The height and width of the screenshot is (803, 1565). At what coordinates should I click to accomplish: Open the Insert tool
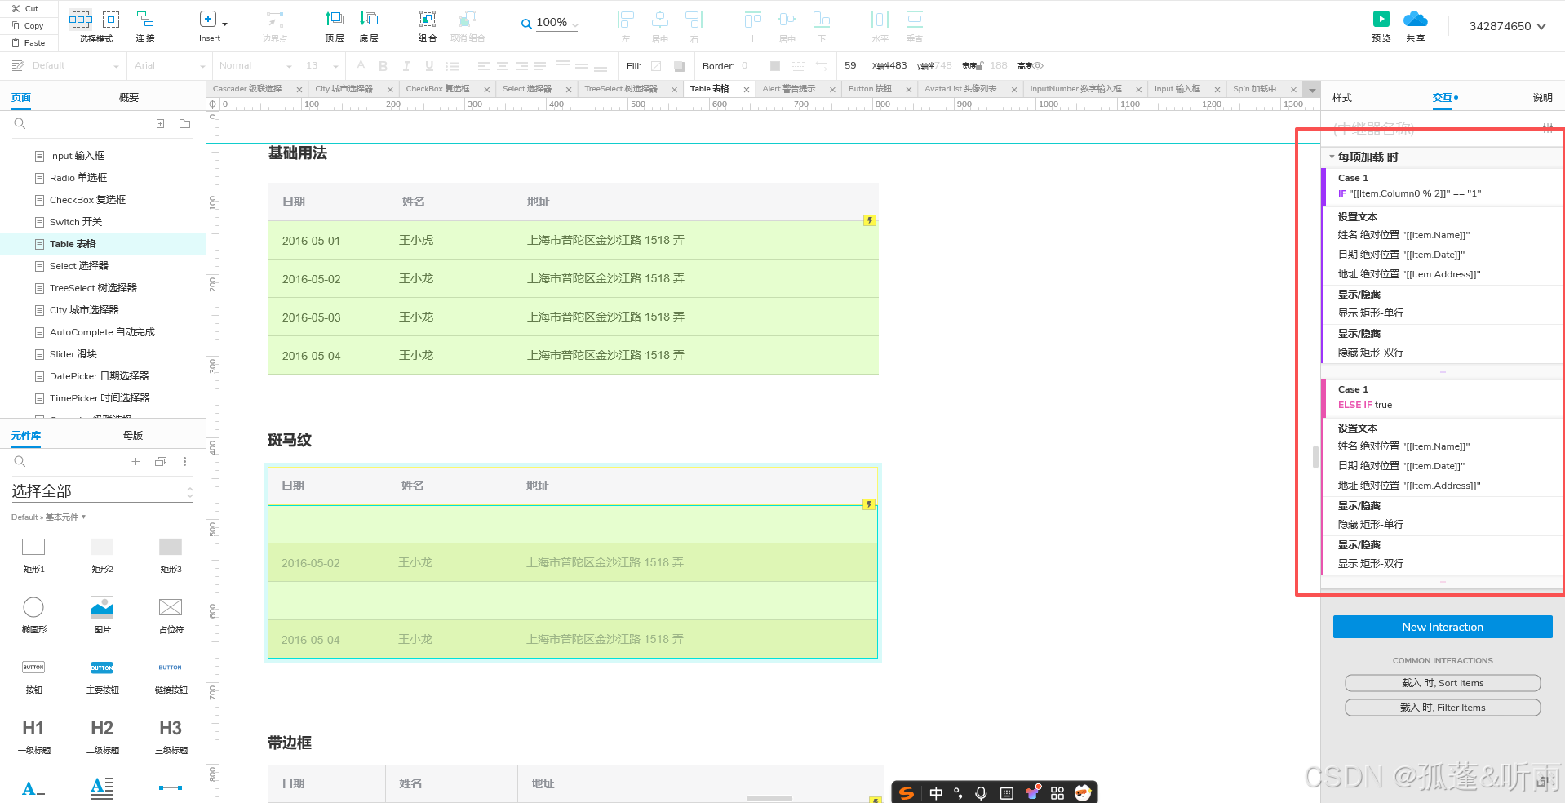(209, 22)
